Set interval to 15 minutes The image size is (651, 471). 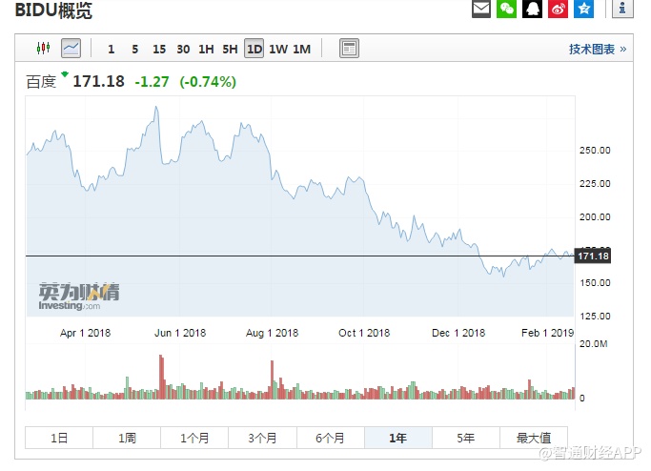pyautogui.click(x=159, y=49)
